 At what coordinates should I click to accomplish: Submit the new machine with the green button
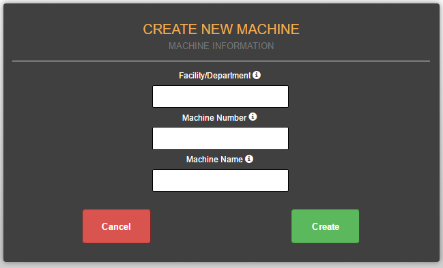point(325,226)
